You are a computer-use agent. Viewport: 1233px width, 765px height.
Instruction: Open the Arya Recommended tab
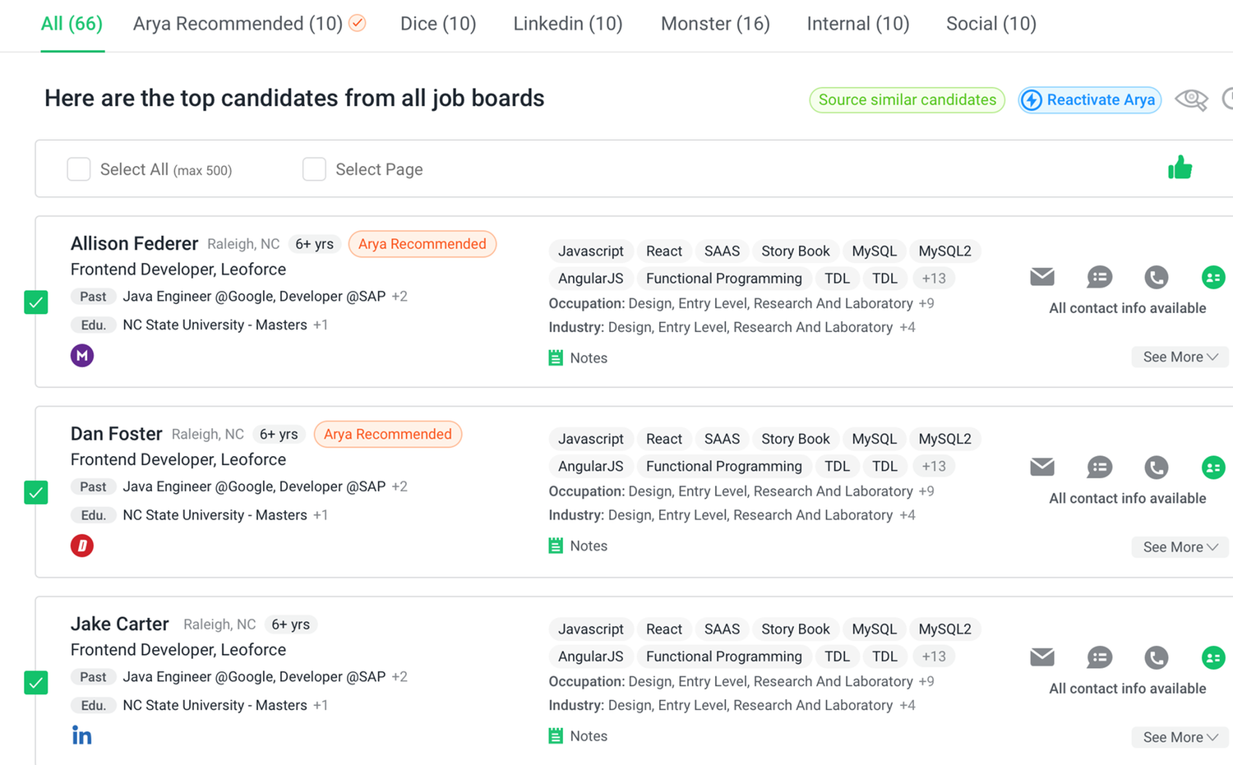click(238, 24)
